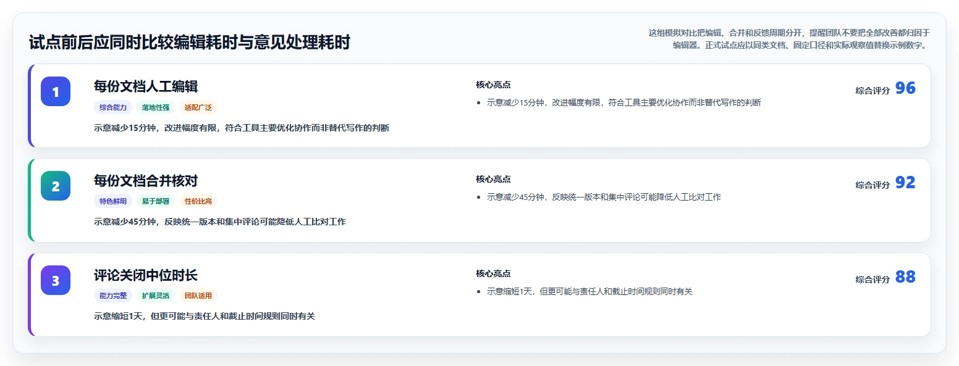Screen dimensions: 959x366
Task: Click the 核心亮点 label in 每份文档人工编辑 card
Action: point(493,85)
